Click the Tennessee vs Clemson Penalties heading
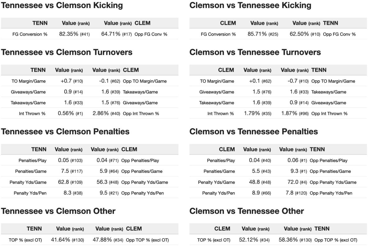 coord(65,131)
